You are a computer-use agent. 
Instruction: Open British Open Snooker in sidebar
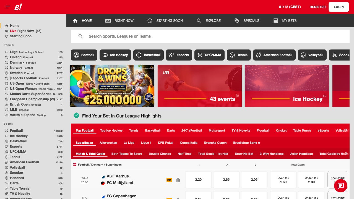point(33,104)
